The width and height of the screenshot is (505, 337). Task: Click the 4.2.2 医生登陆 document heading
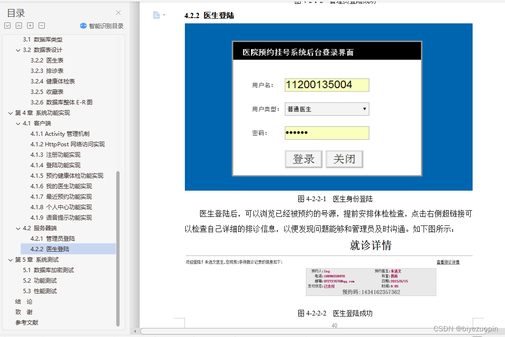[x=209, y=15]
